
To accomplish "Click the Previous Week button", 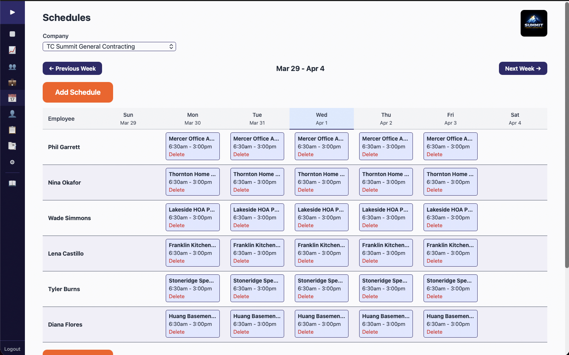I will tap(72, 68).
